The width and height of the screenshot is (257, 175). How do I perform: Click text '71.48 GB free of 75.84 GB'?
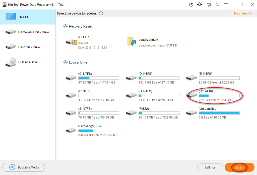tap(156, 100)
